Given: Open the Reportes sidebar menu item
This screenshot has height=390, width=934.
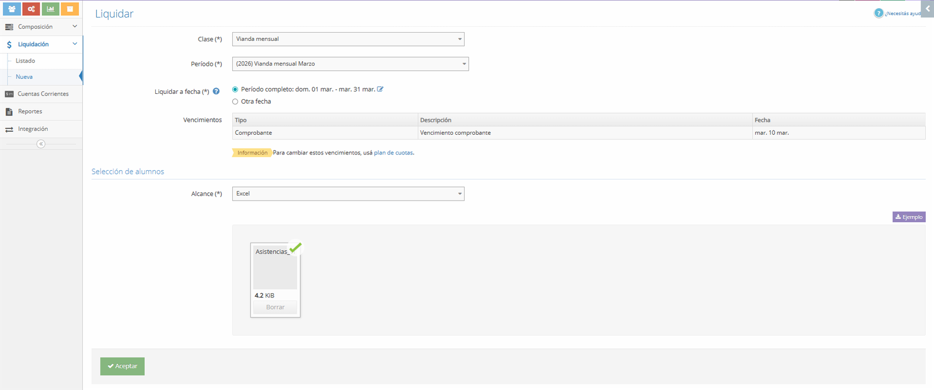Looking at the screenshot, I should coord(30,111).
